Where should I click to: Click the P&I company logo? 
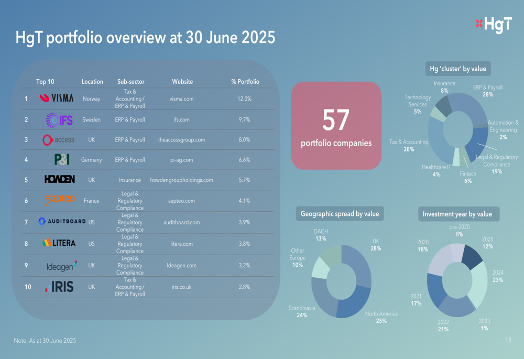[x=61, y=160]
